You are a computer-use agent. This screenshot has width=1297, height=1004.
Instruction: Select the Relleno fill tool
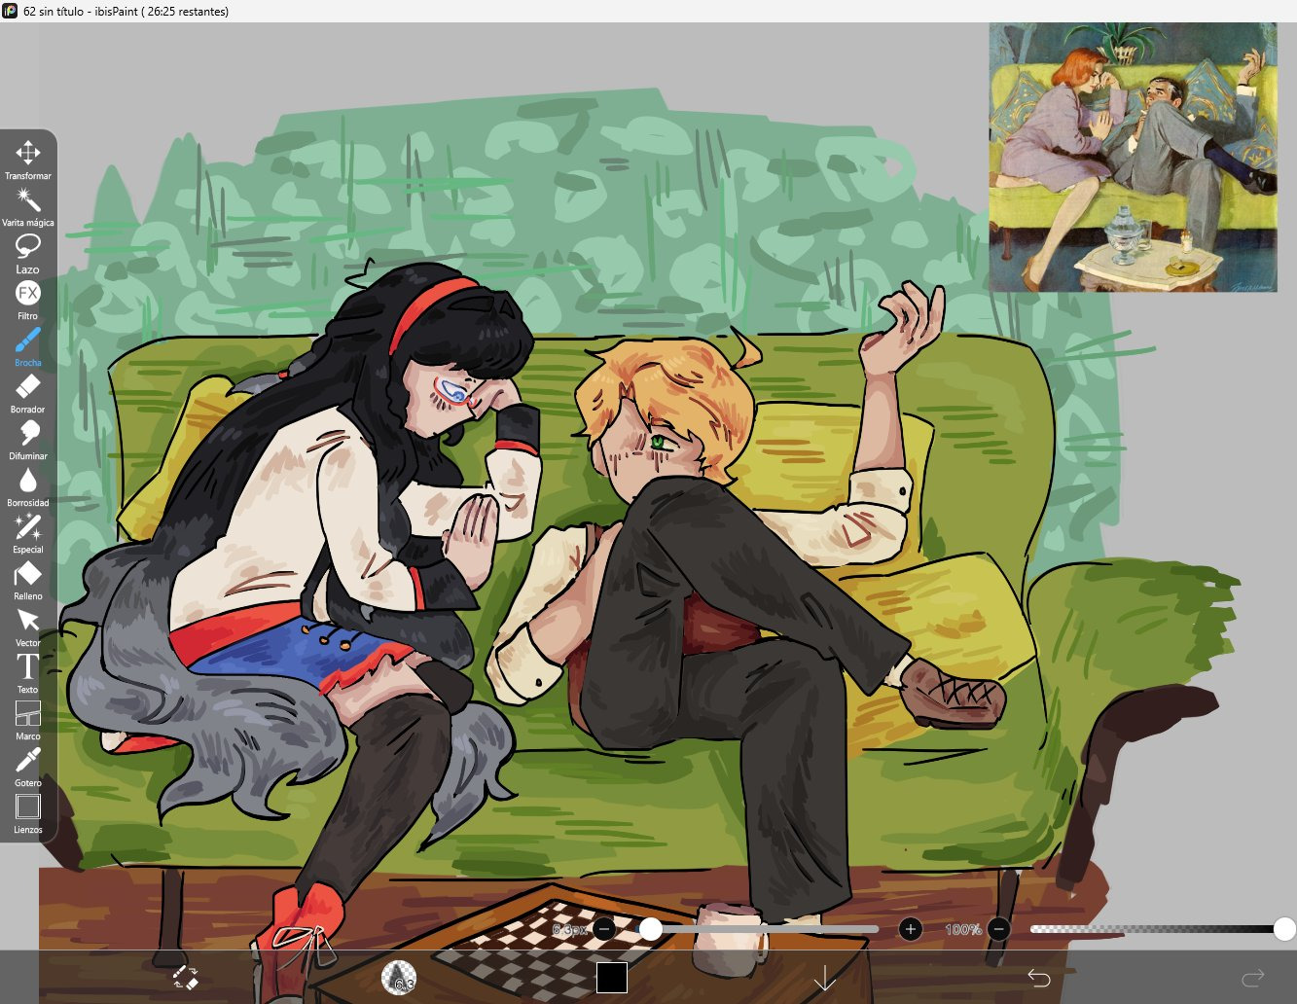27,580
